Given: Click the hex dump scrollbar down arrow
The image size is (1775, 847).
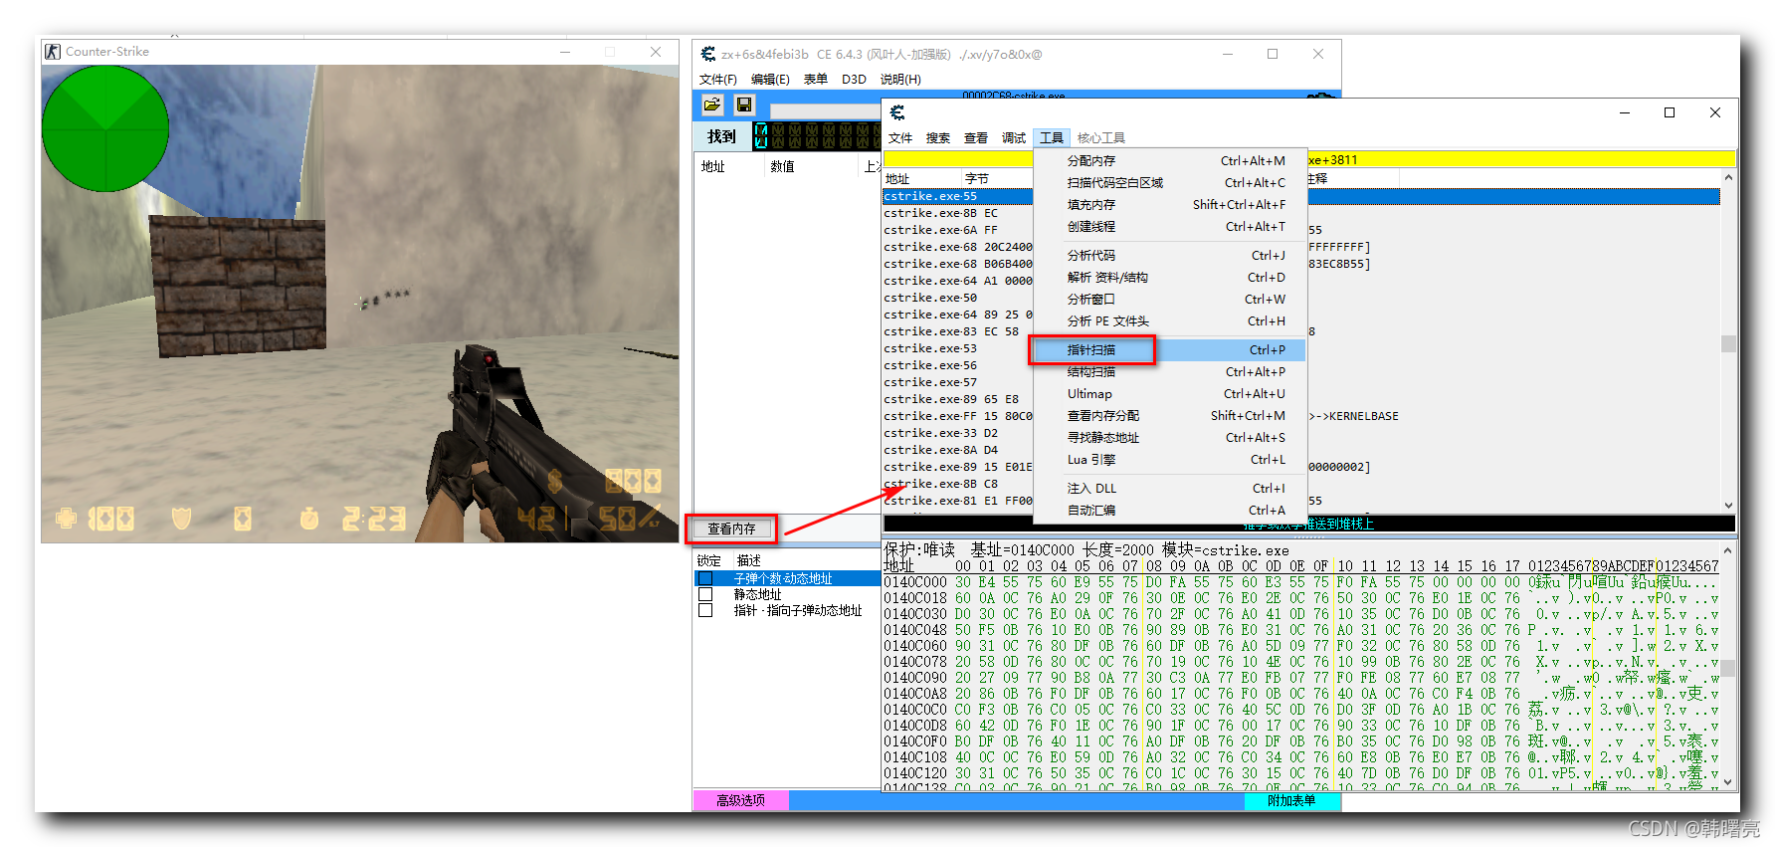Looking at the screenshot, I should coord(1728,782).
